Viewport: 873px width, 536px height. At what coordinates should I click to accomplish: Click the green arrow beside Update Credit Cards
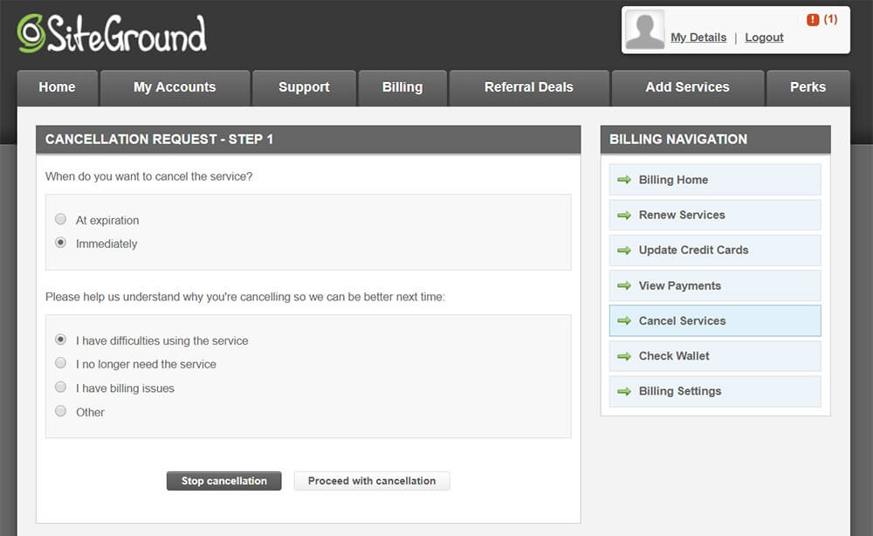point(624,250)
